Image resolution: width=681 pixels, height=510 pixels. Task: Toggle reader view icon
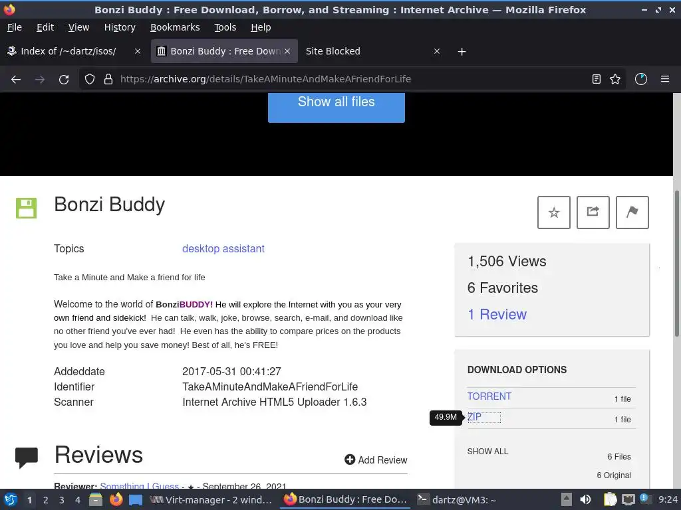coord(597,79)
